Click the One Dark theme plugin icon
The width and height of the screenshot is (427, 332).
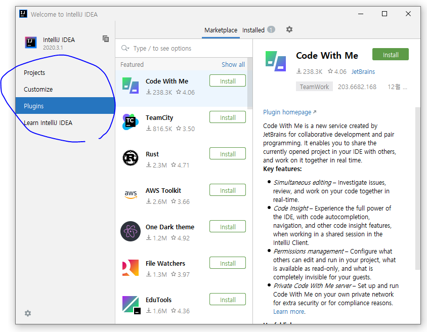coord(131,231)
